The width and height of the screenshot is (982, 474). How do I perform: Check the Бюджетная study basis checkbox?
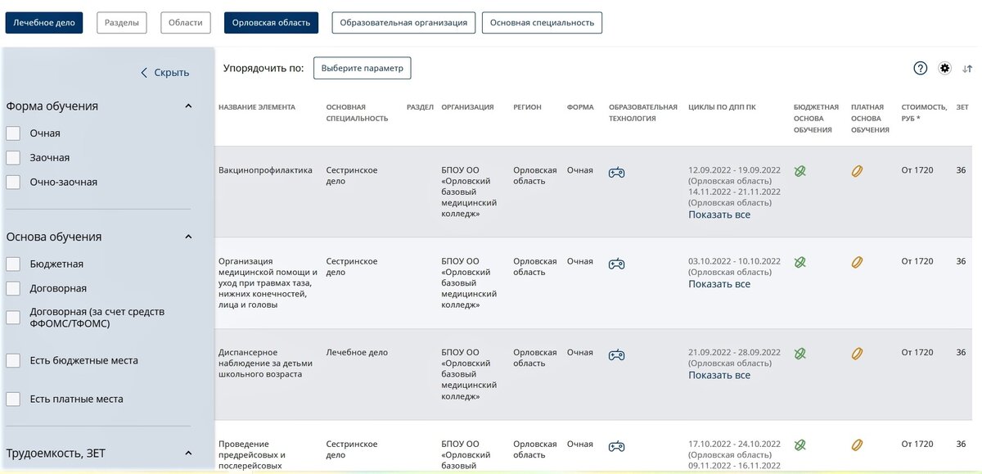(x=12, y=264)
